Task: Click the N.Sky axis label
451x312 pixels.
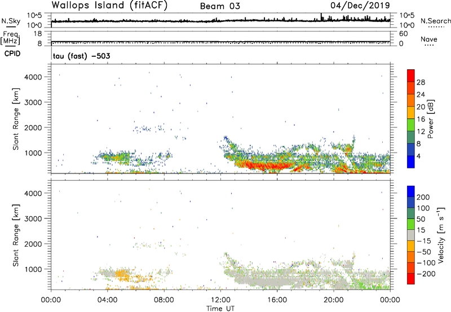Action: pyautogui.click(x=11, y=21)
